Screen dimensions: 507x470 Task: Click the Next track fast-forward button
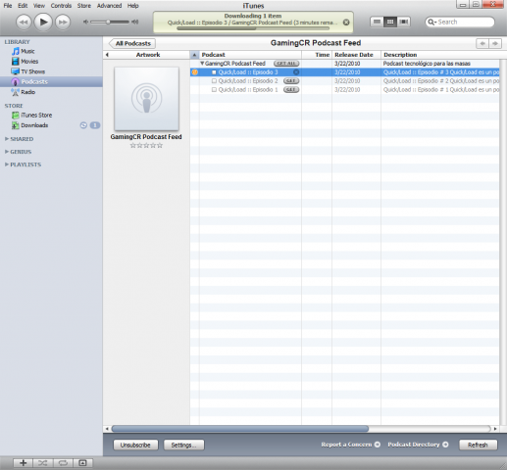63,23
